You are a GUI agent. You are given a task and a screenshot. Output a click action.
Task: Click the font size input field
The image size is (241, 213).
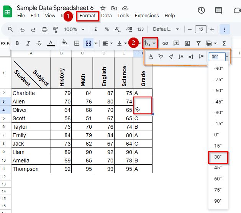(201, 29)
